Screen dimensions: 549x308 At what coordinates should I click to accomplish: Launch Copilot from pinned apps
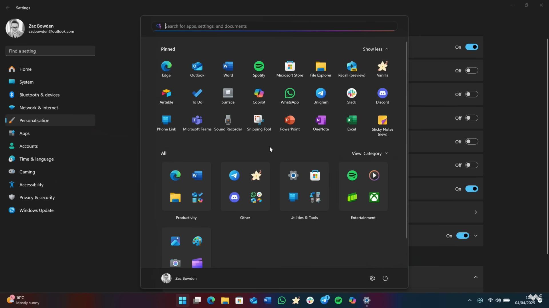[259, 96]
